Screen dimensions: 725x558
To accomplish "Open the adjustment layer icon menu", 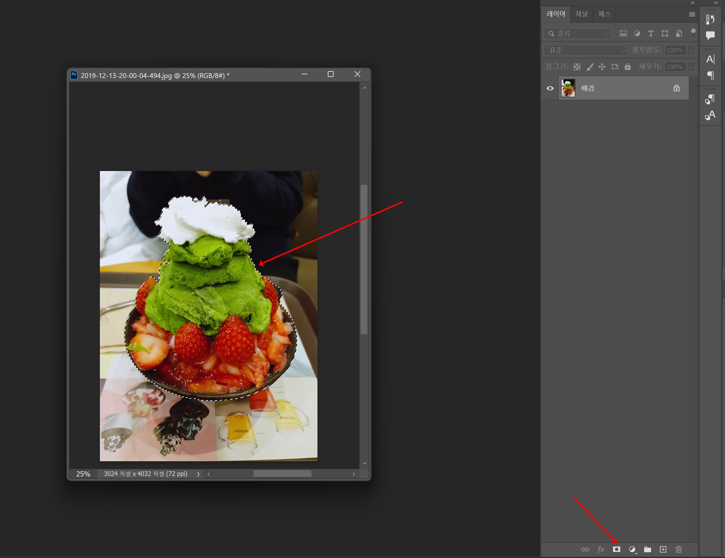I will point(632,549).
